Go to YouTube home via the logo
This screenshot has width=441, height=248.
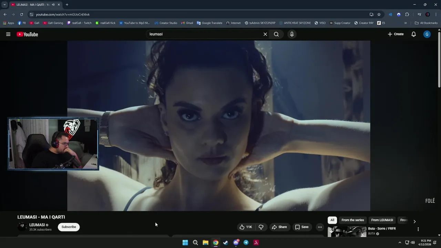27,34
